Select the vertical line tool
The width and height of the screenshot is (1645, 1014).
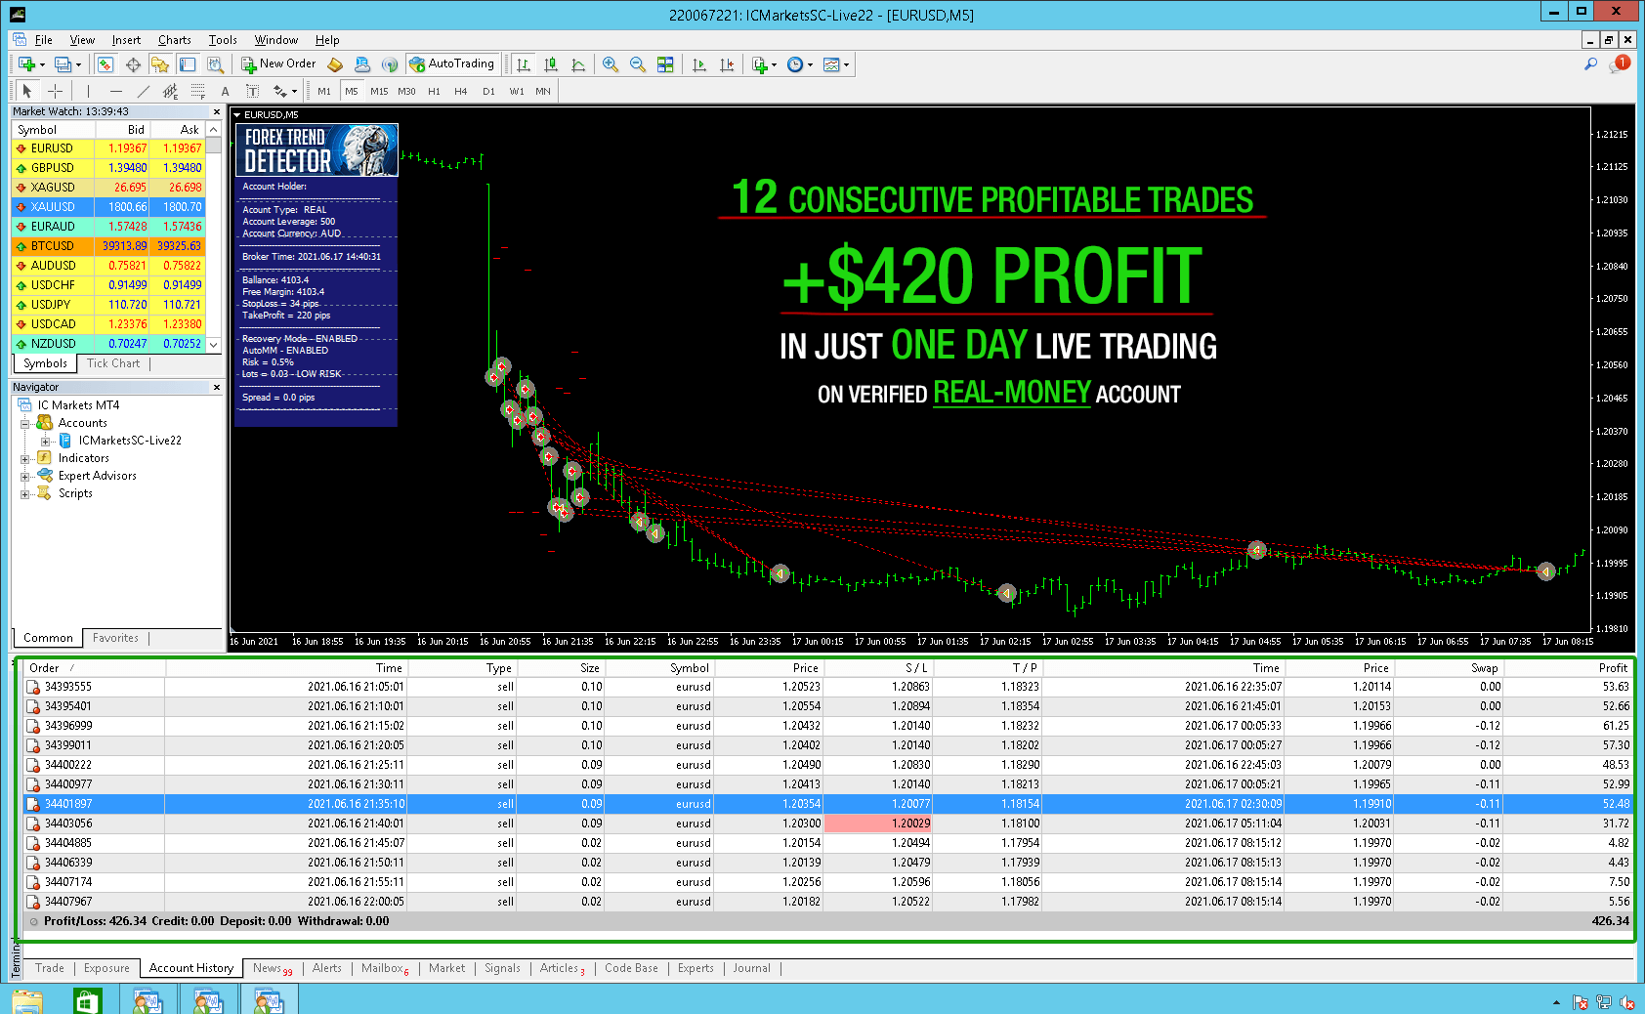88,91
